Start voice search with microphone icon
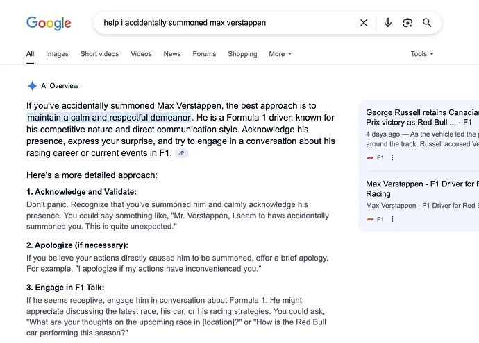The height and width of the screenshot is (343, 479). [x=388, y=23]
